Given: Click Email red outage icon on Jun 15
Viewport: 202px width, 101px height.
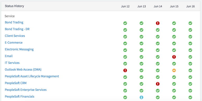Looking at the screenshot, I should tap(174, 57).
